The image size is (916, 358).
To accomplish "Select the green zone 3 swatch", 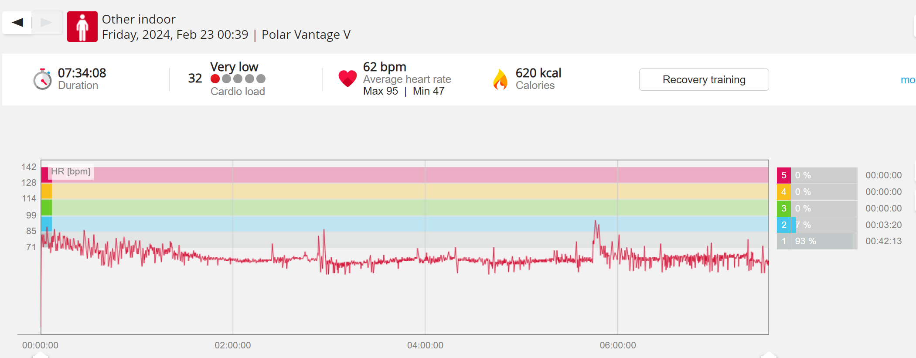I will coord(783,208).
